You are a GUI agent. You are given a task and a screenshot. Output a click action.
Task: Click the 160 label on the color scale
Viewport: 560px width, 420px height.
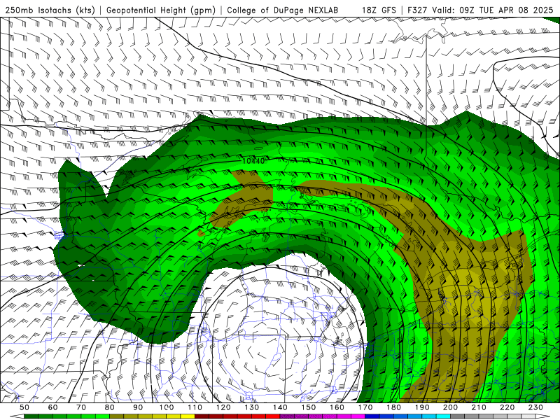tap(337, 407)
